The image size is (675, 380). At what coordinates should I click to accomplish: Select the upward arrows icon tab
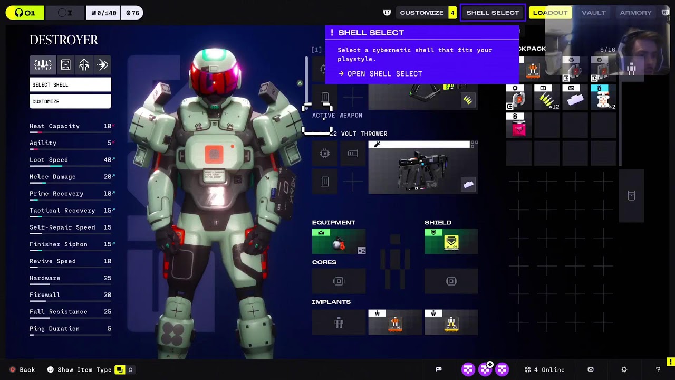(84, 64)
